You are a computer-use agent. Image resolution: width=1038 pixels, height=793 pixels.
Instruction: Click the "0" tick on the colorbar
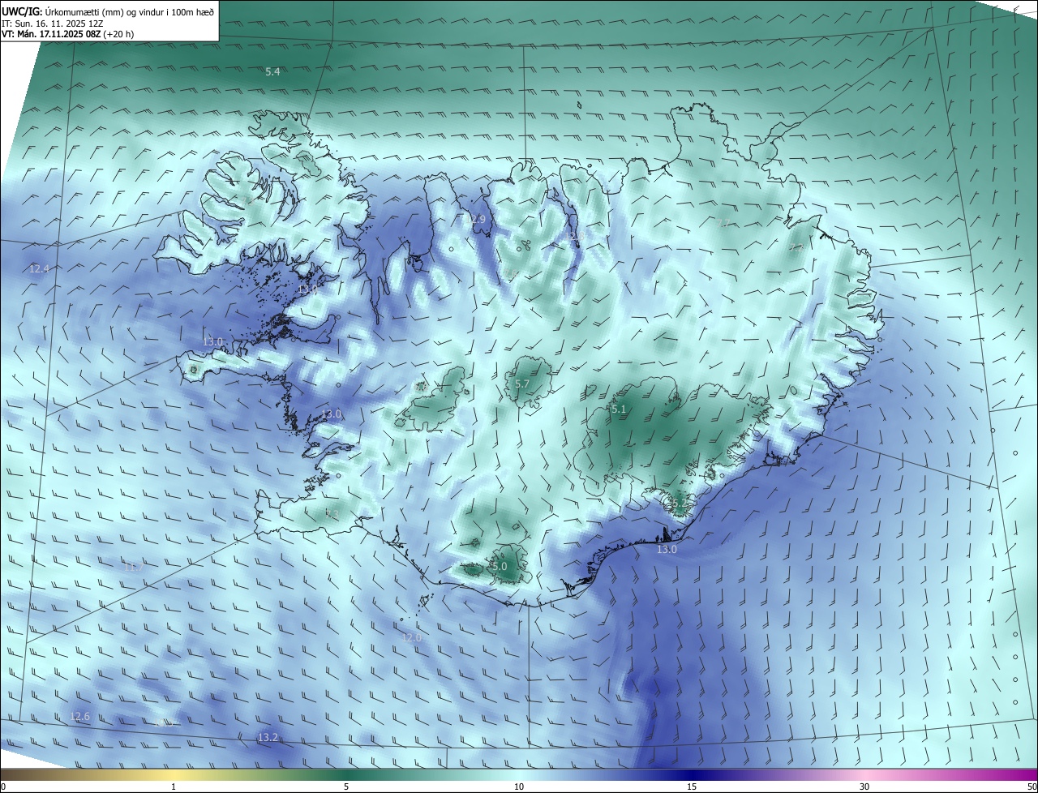[3, 787]
